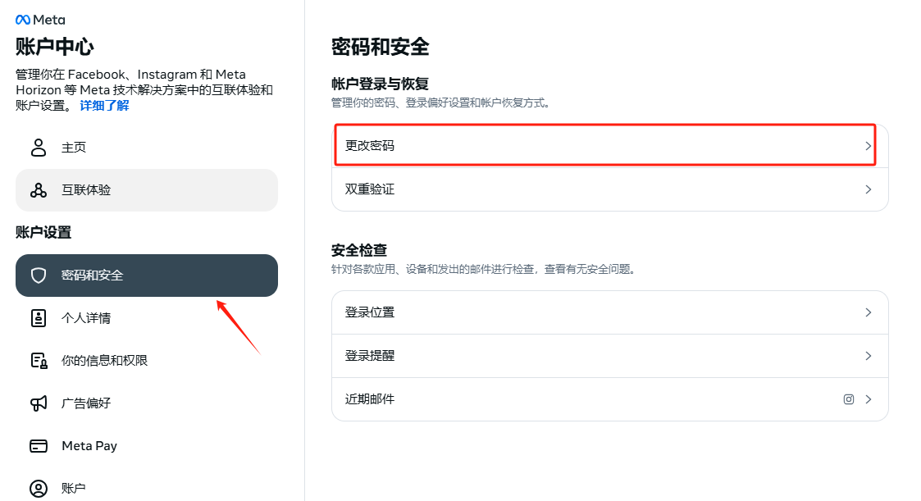Click the 互联体验 connected circles icon

39,190
